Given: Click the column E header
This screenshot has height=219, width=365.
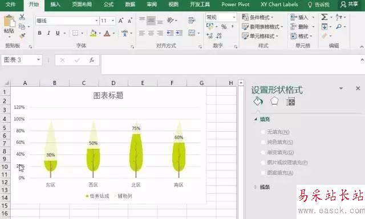Looking at the screenshot, I should click(x=143, y=83).
